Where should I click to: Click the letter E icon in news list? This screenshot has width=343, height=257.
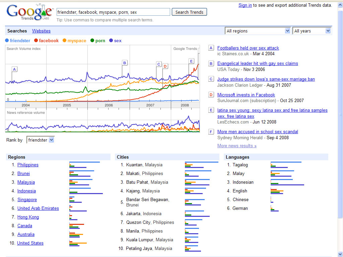[211, 110]
